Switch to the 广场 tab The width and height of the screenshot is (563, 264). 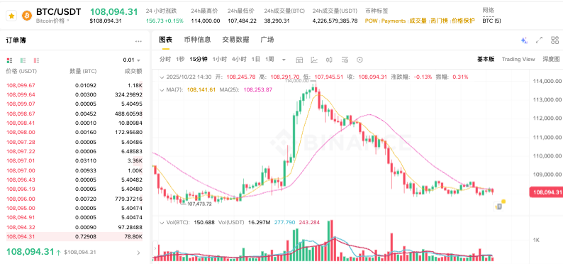267,40
